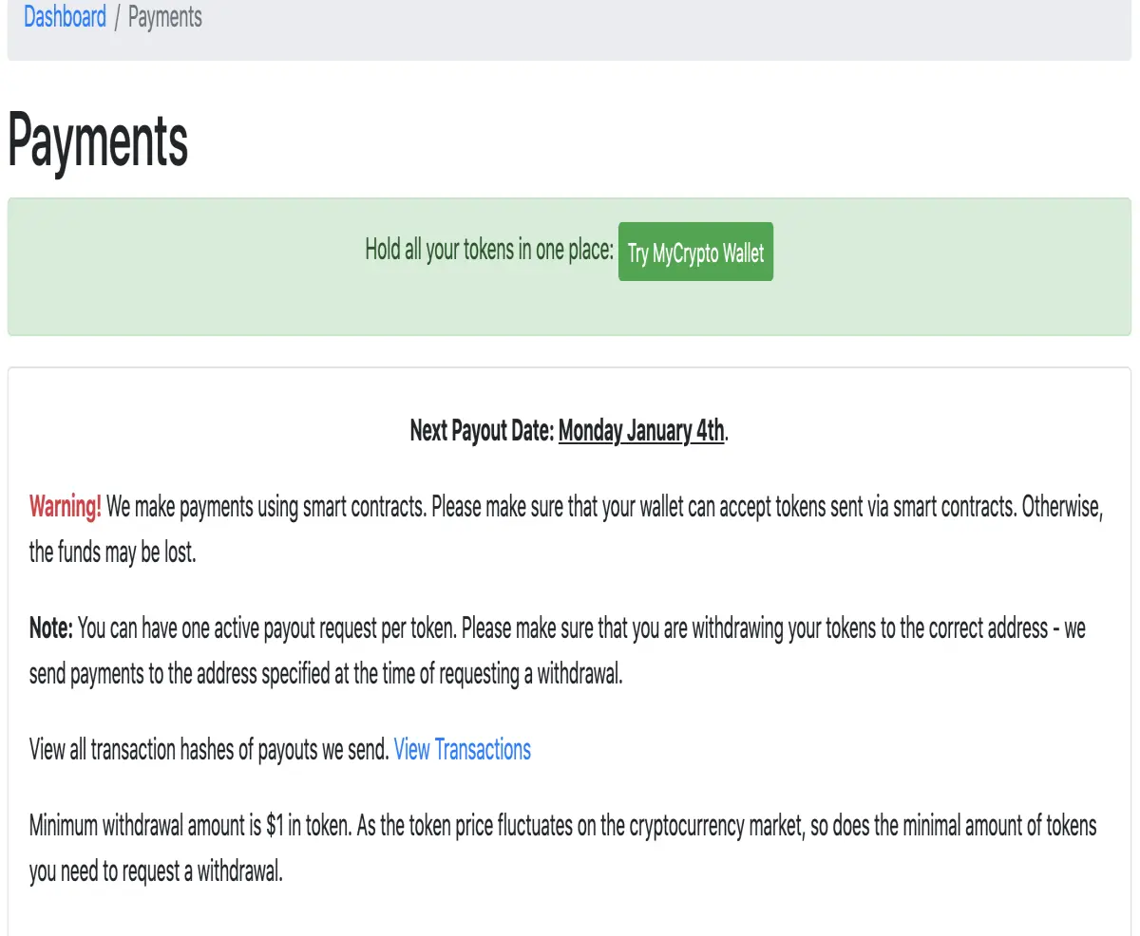1140x936 pixels.
Task: Click the slash separator in the breadcrumb
Action: tap(117, 17)
